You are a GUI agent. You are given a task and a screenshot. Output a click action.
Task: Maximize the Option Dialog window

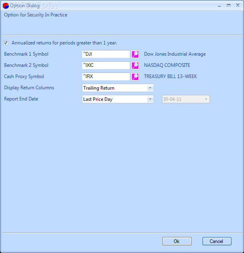(x=228, y=6)
